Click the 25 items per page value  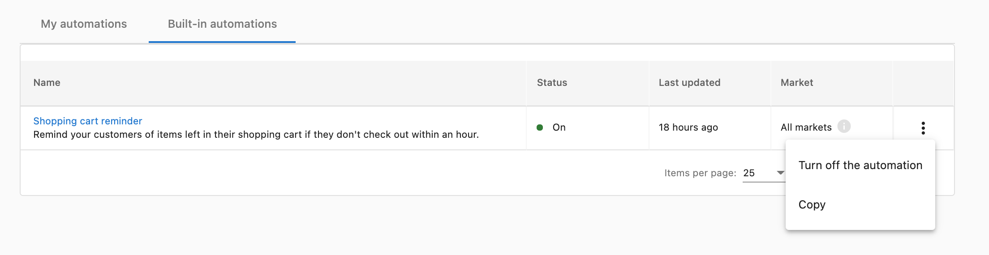(x=749, y=173)
